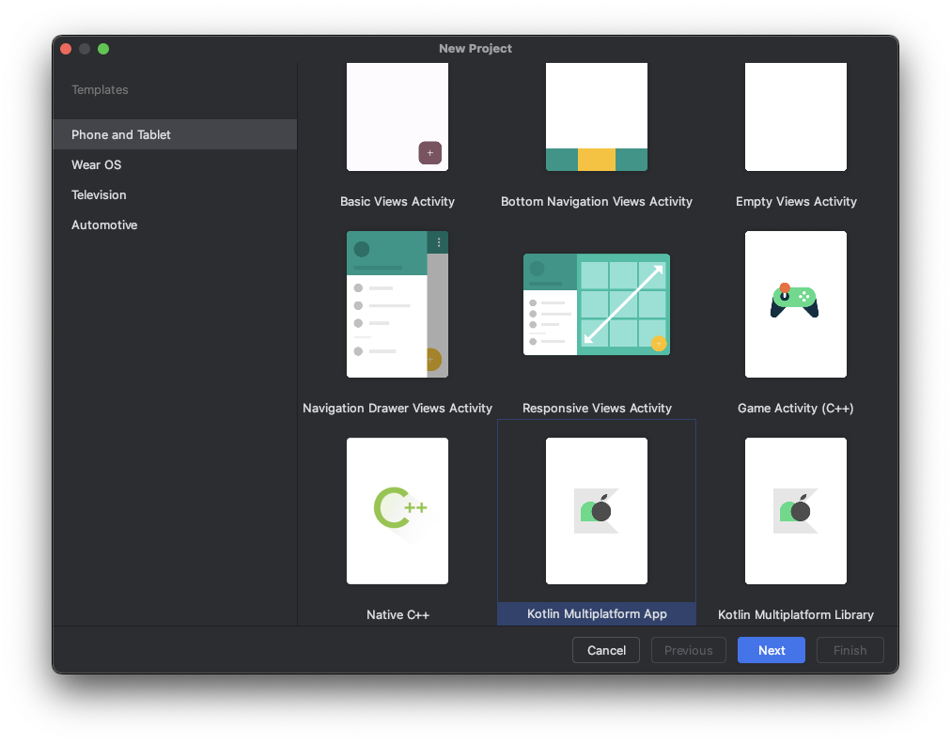951x743 pixels.
Task: Pick the Native C++ template icon
Action: (x=400, y=508)
